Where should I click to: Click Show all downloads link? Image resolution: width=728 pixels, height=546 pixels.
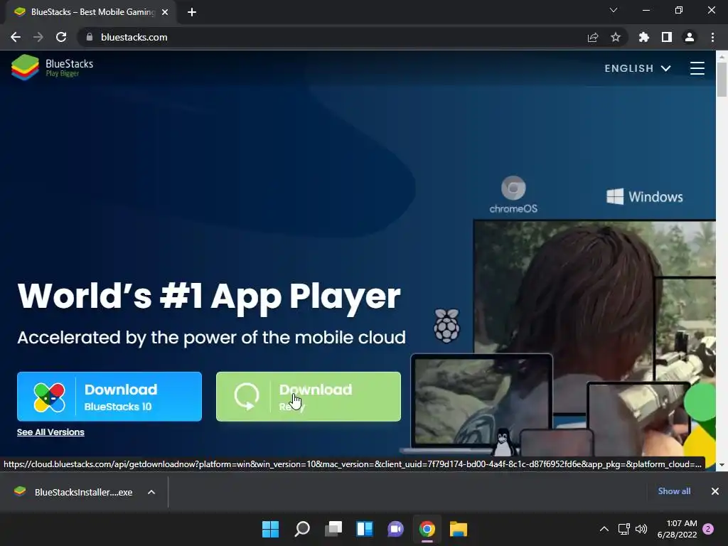pos(674,491)
